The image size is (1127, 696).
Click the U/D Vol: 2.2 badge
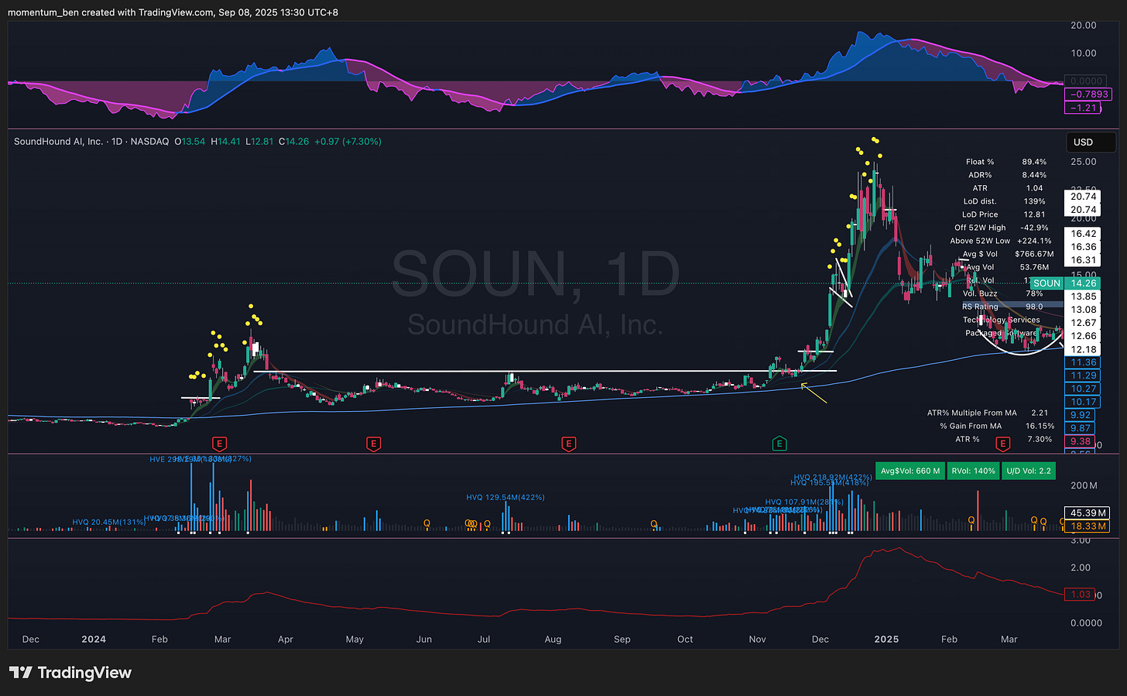click(1029, 471)
